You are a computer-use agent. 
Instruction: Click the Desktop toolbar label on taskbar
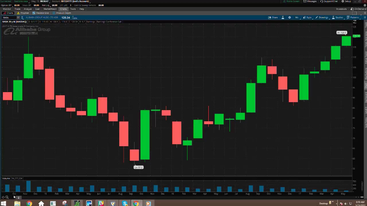click(x=324, y=203)
